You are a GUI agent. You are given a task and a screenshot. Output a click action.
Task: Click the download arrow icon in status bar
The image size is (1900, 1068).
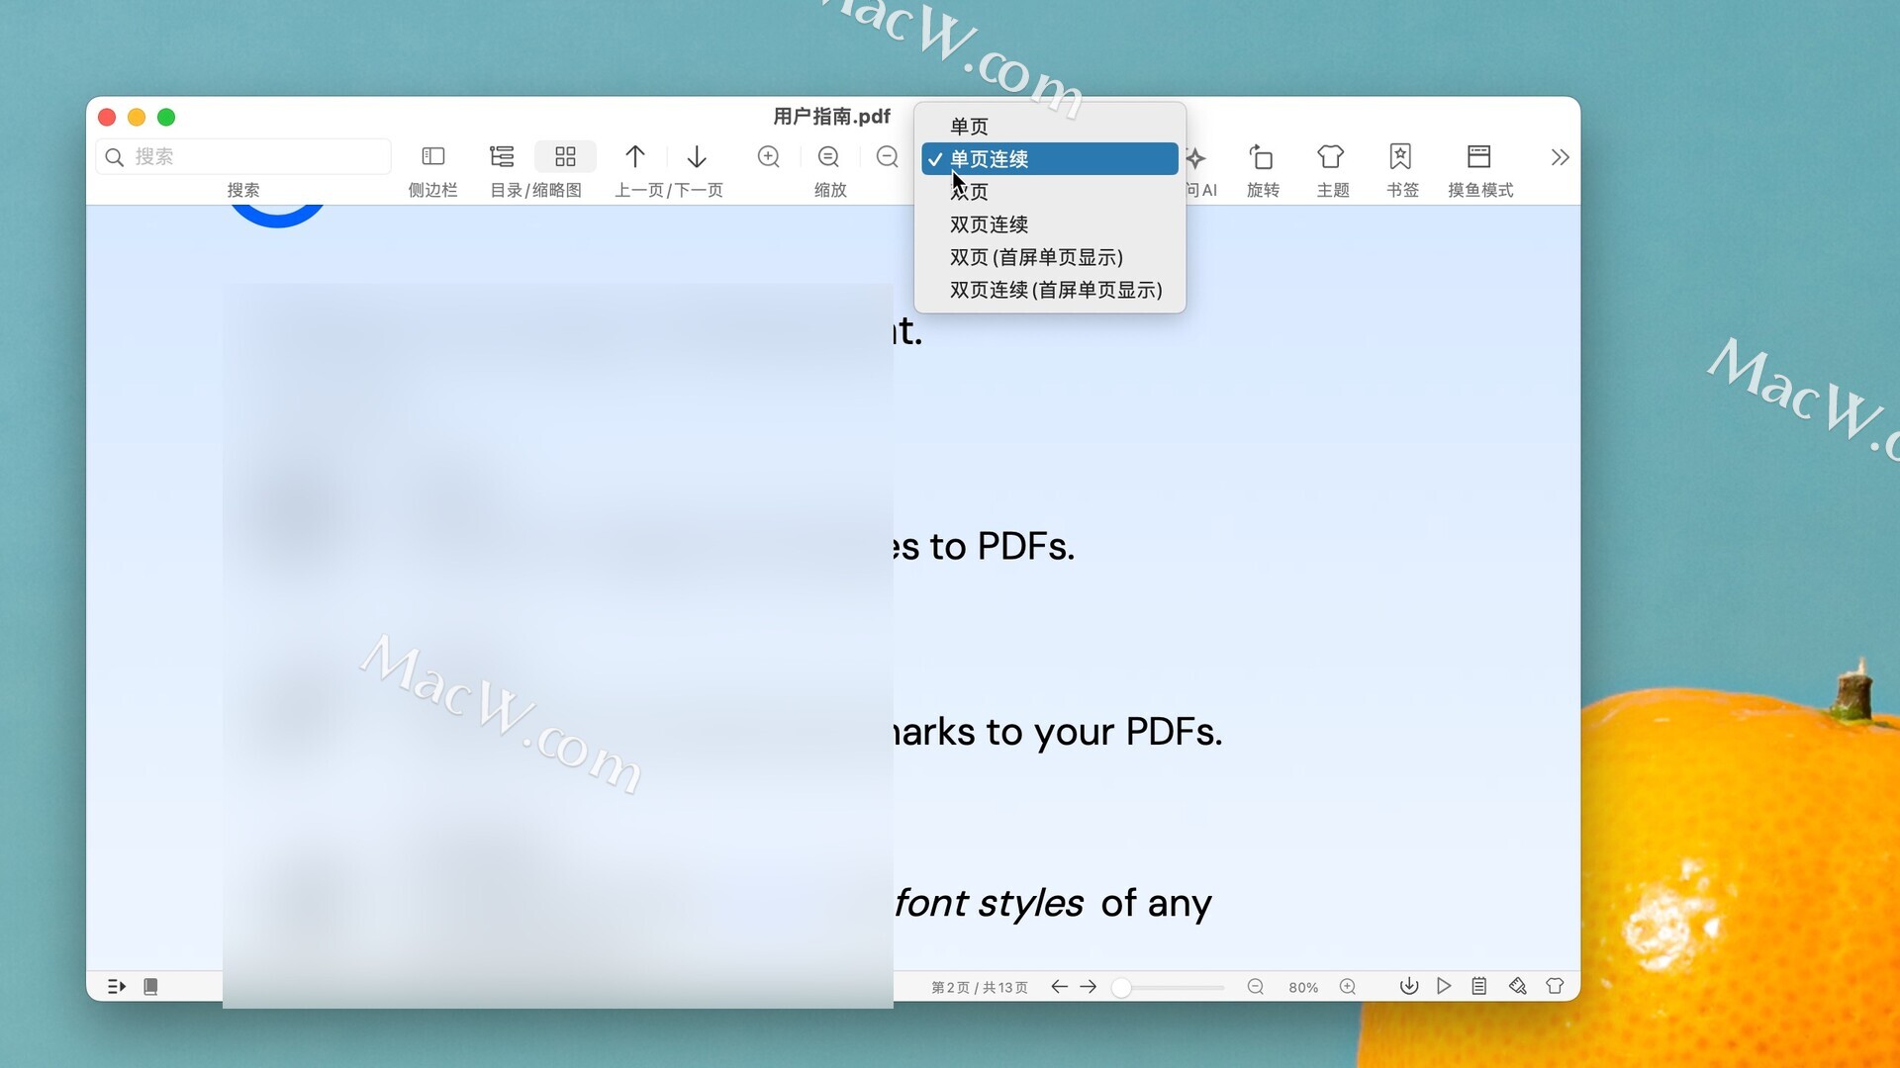coord(1409,986)
